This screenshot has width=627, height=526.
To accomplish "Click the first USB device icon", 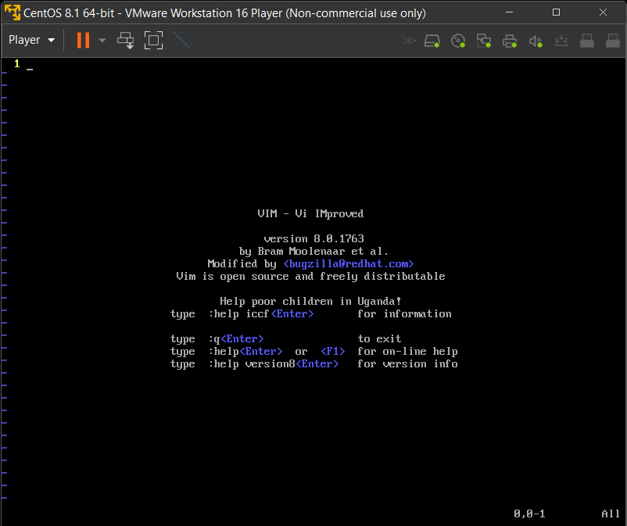I will click(x=587, y=41).
